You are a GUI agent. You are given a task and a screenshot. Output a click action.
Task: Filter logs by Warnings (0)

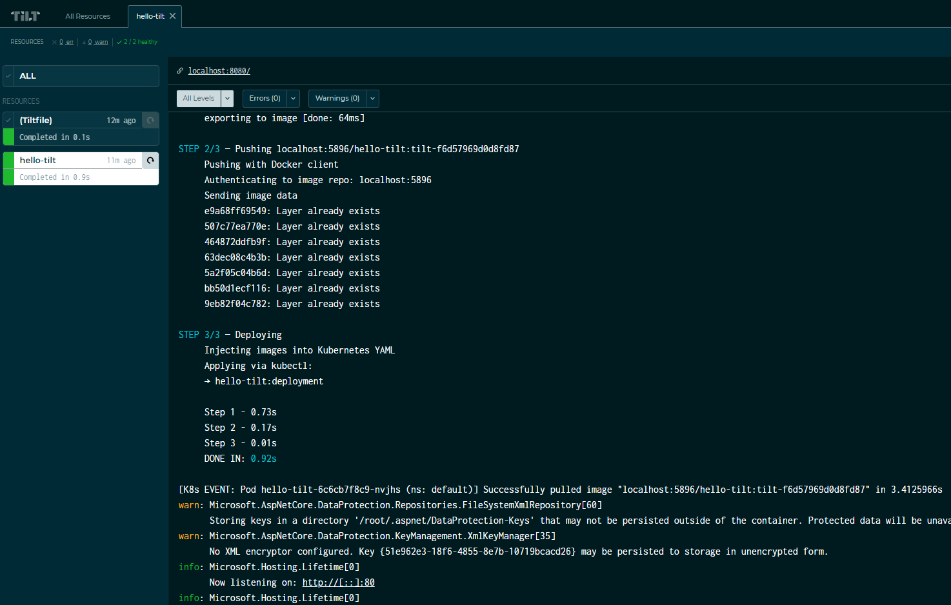coord(337,98)
